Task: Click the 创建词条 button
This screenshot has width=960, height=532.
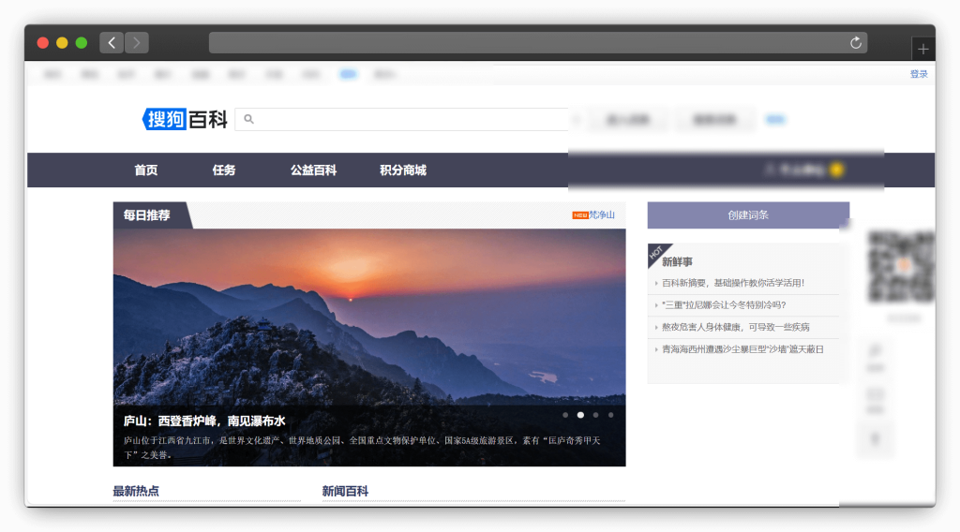Action: [748, 215]
